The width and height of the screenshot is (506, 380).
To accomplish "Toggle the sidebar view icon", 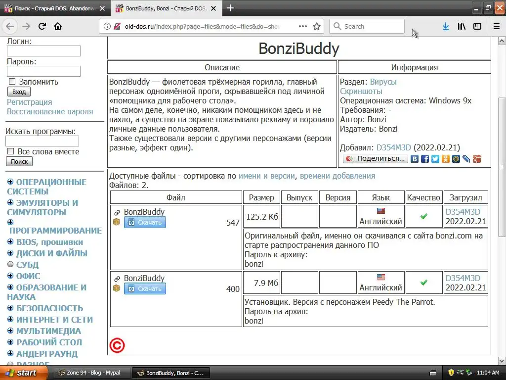I will click(477, 26).
